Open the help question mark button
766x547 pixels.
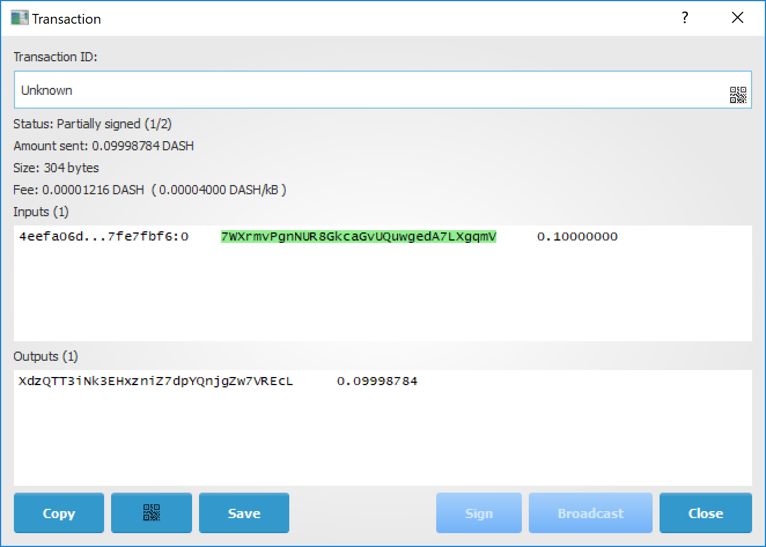tap(685, 18)
